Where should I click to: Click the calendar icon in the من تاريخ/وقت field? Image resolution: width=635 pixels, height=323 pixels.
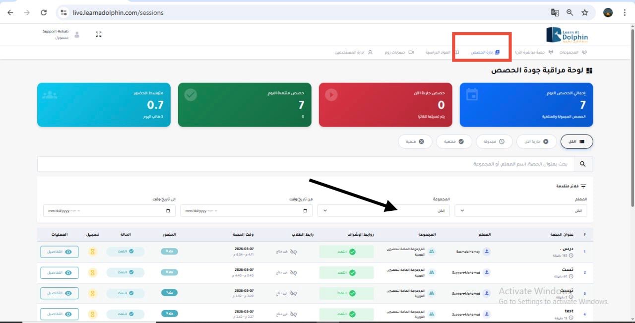point(305,210)
